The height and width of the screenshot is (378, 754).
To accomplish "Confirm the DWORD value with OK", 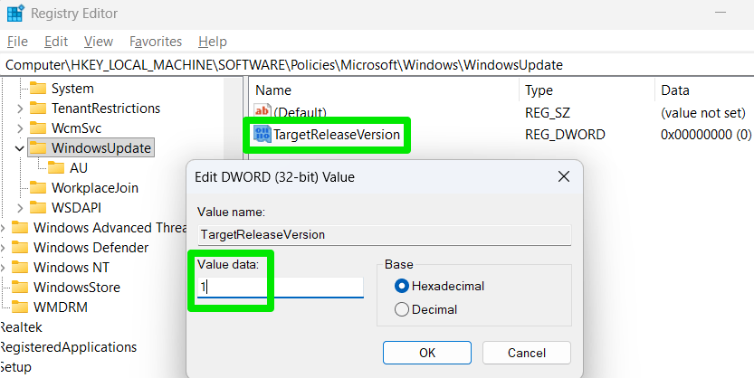I will (426, 353).
